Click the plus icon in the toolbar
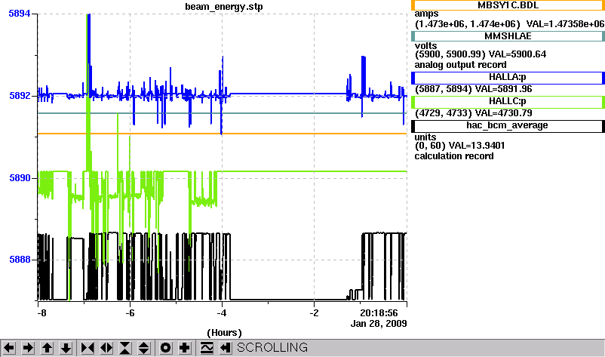Screen dimensions: 605x357 coord(184,348)
